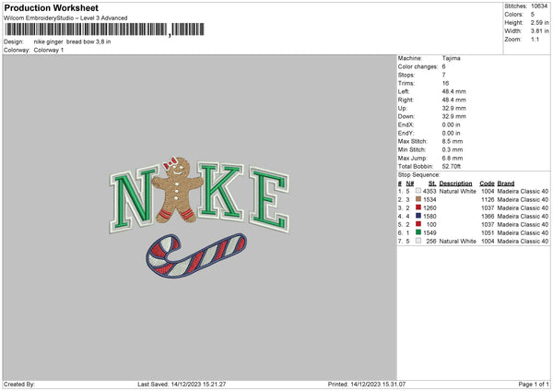Select the EndX value '0.00 in'

pos(451,124)
